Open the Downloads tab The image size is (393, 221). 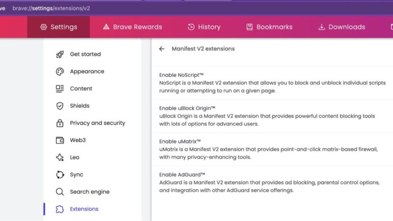342,27
